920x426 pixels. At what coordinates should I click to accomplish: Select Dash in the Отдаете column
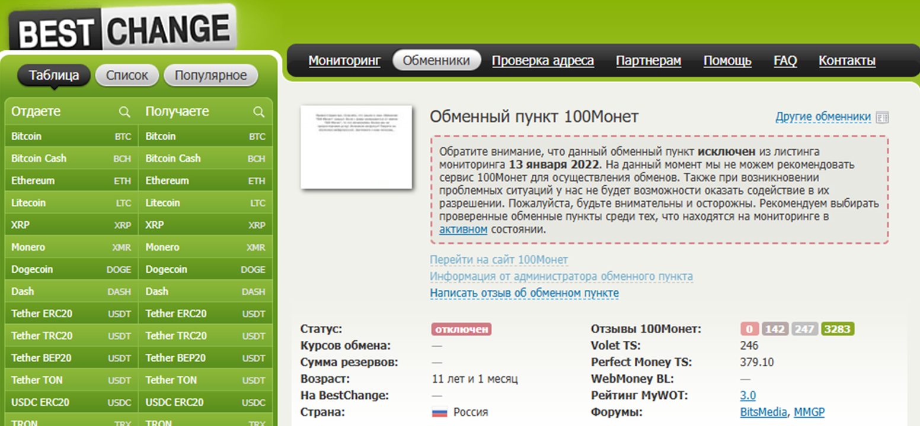click(x=71, y=292)
